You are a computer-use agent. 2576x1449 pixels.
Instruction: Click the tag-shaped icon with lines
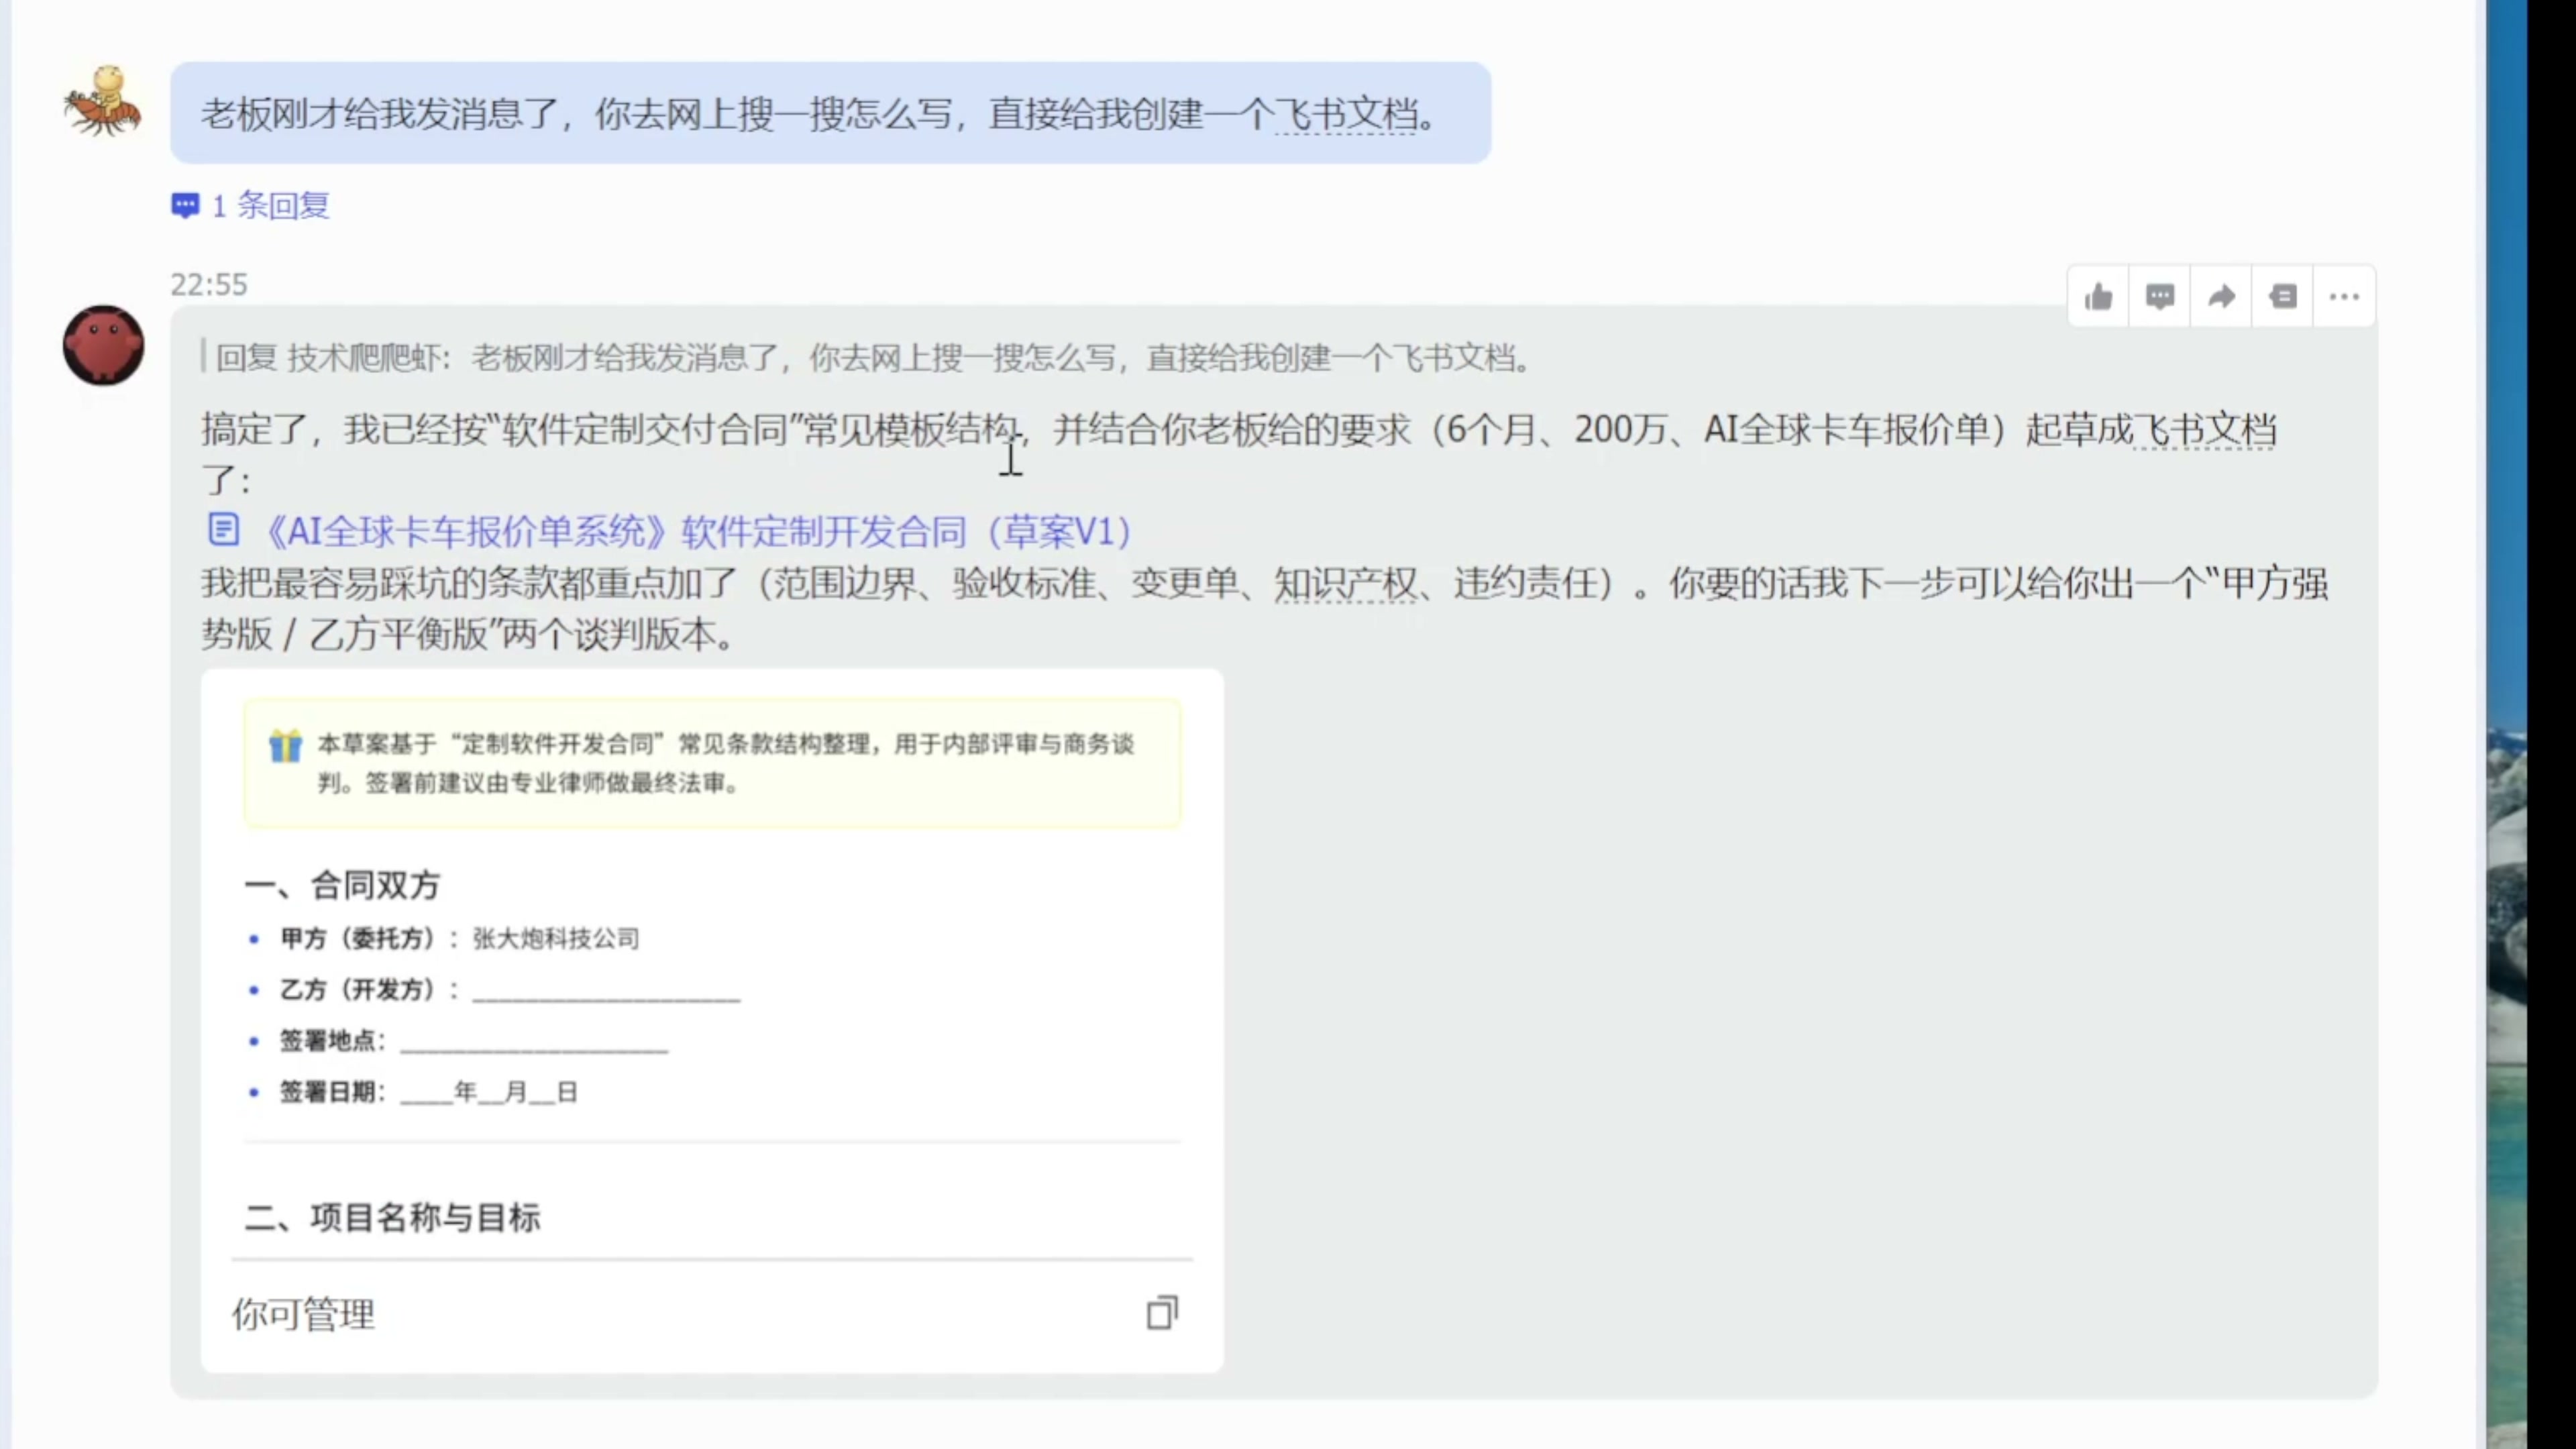2283,297
